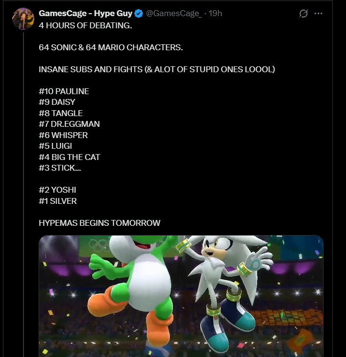Click Silver the Hedgehog in the picture
This screenshot has height=357, width=346.
[x=226, y=285]
